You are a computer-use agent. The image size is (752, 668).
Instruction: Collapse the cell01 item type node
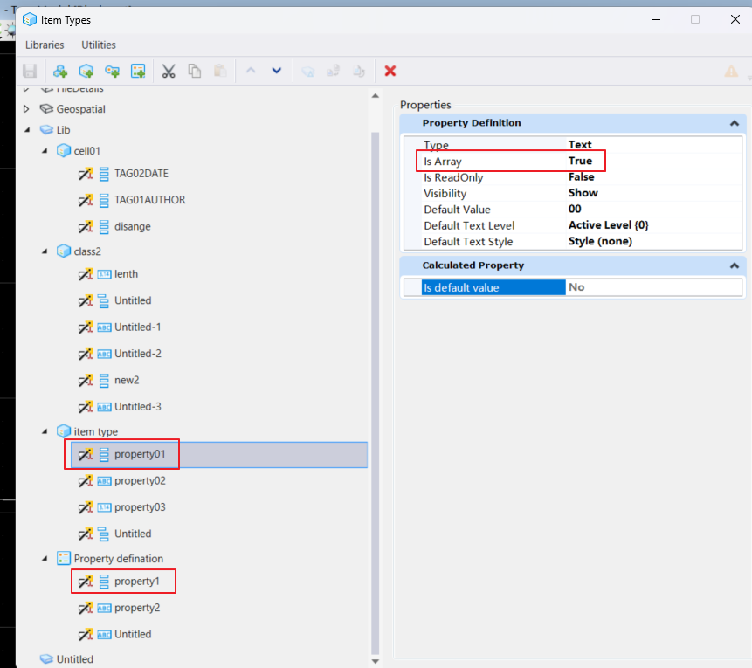pyautogui.click(x=45, y=150)
